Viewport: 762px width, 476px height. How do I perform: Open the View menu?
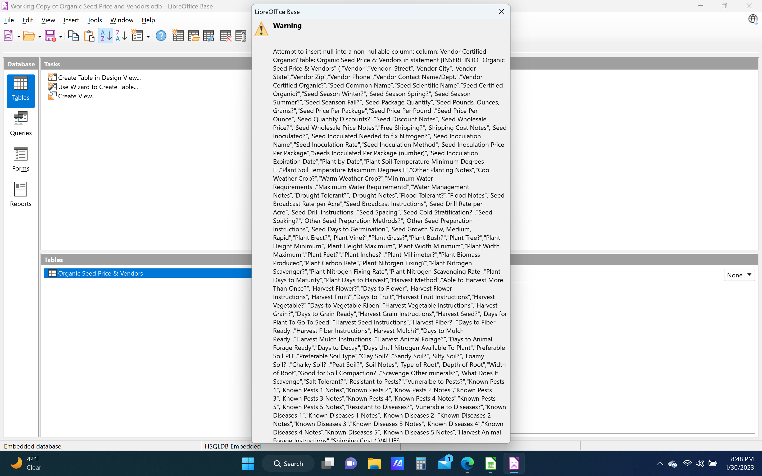48,20
